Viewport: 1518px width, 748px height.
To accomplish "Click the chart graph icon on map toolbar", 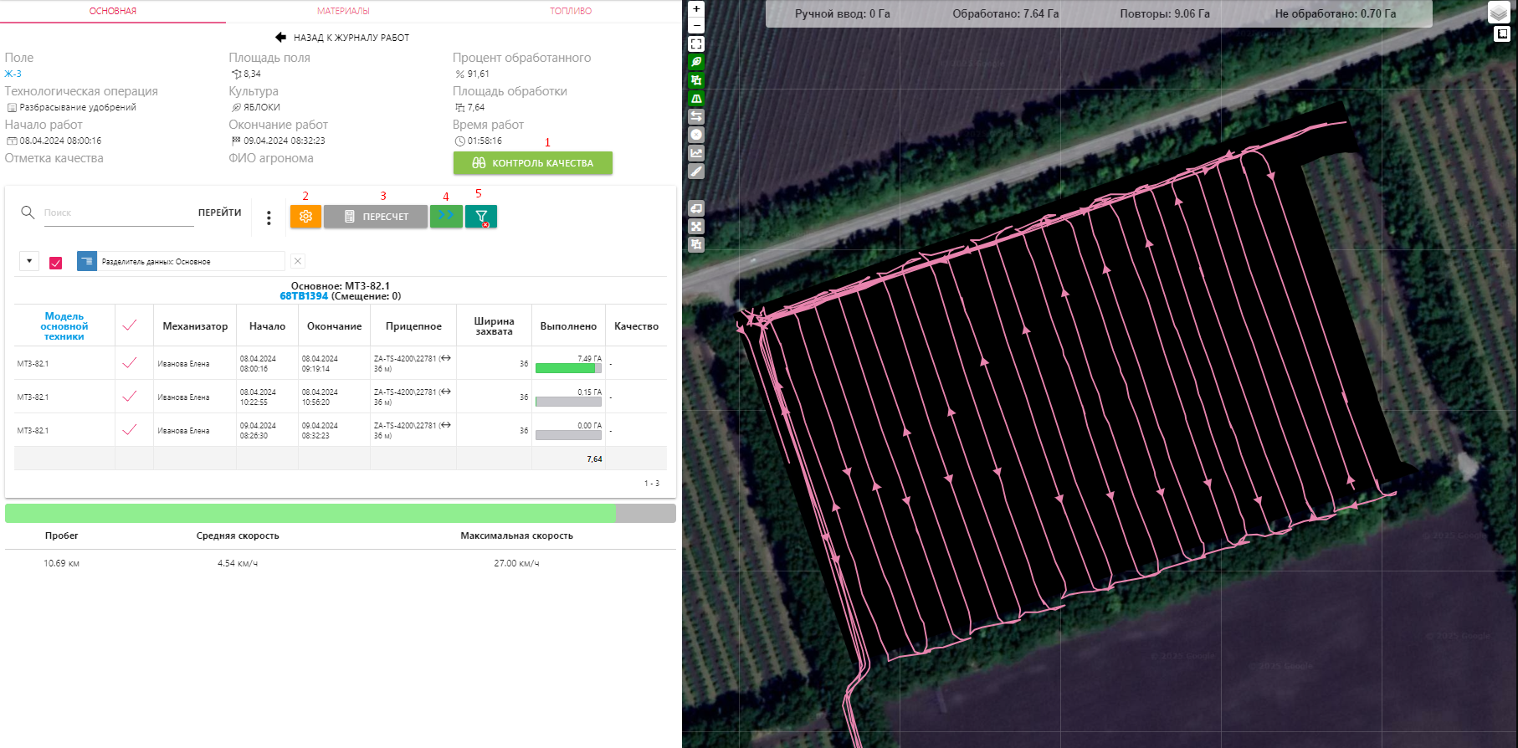I will pyautogui.click(x=696, y=153).
